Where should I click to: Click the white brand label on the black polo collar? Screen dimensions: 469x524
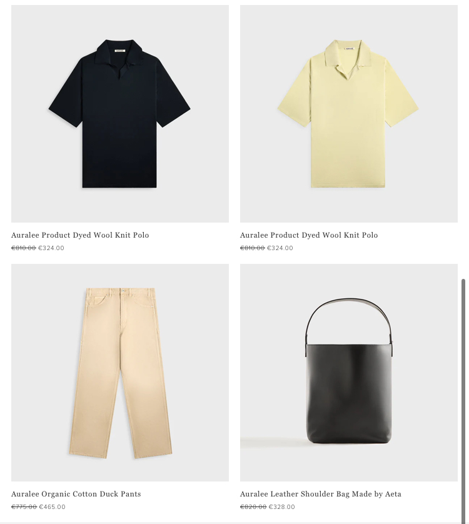tap(119, 51)
